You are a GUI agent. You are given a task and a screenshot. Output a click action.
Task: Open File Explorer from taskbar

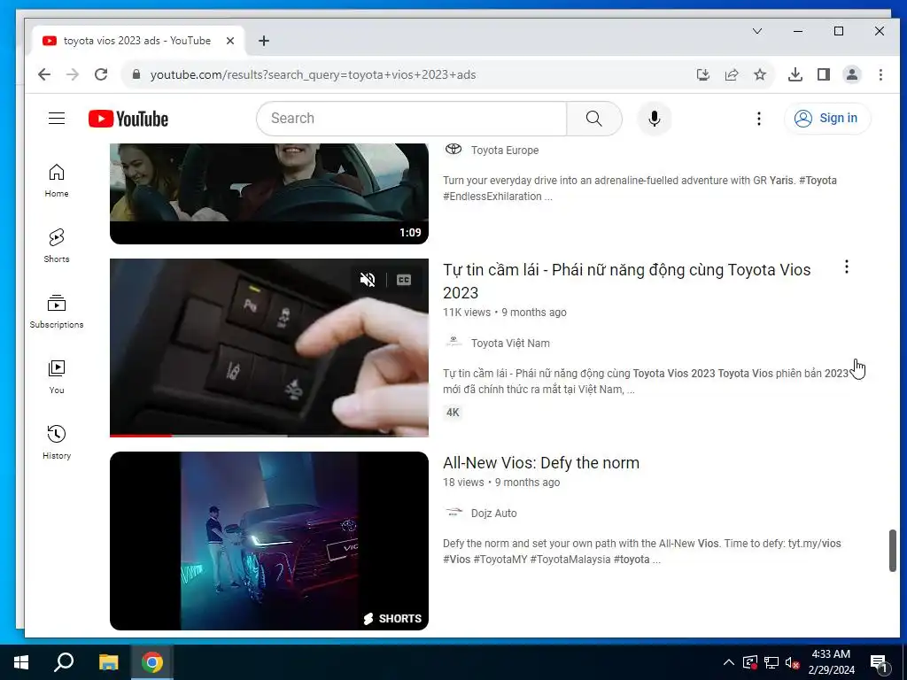pyautogui.click(x=108, y=662)
